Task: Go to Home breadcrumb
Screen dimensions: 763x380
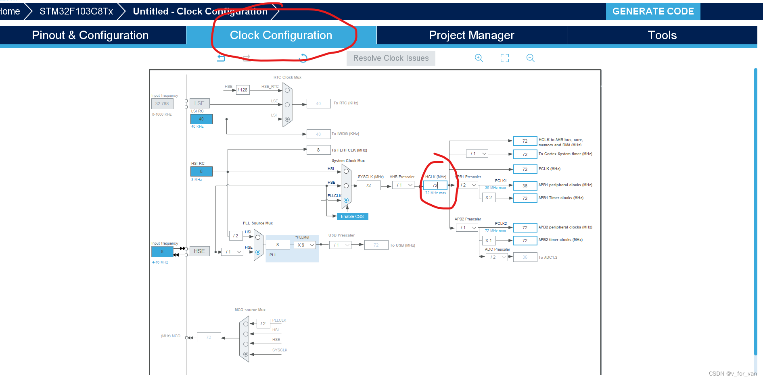Action: [10, 11]
